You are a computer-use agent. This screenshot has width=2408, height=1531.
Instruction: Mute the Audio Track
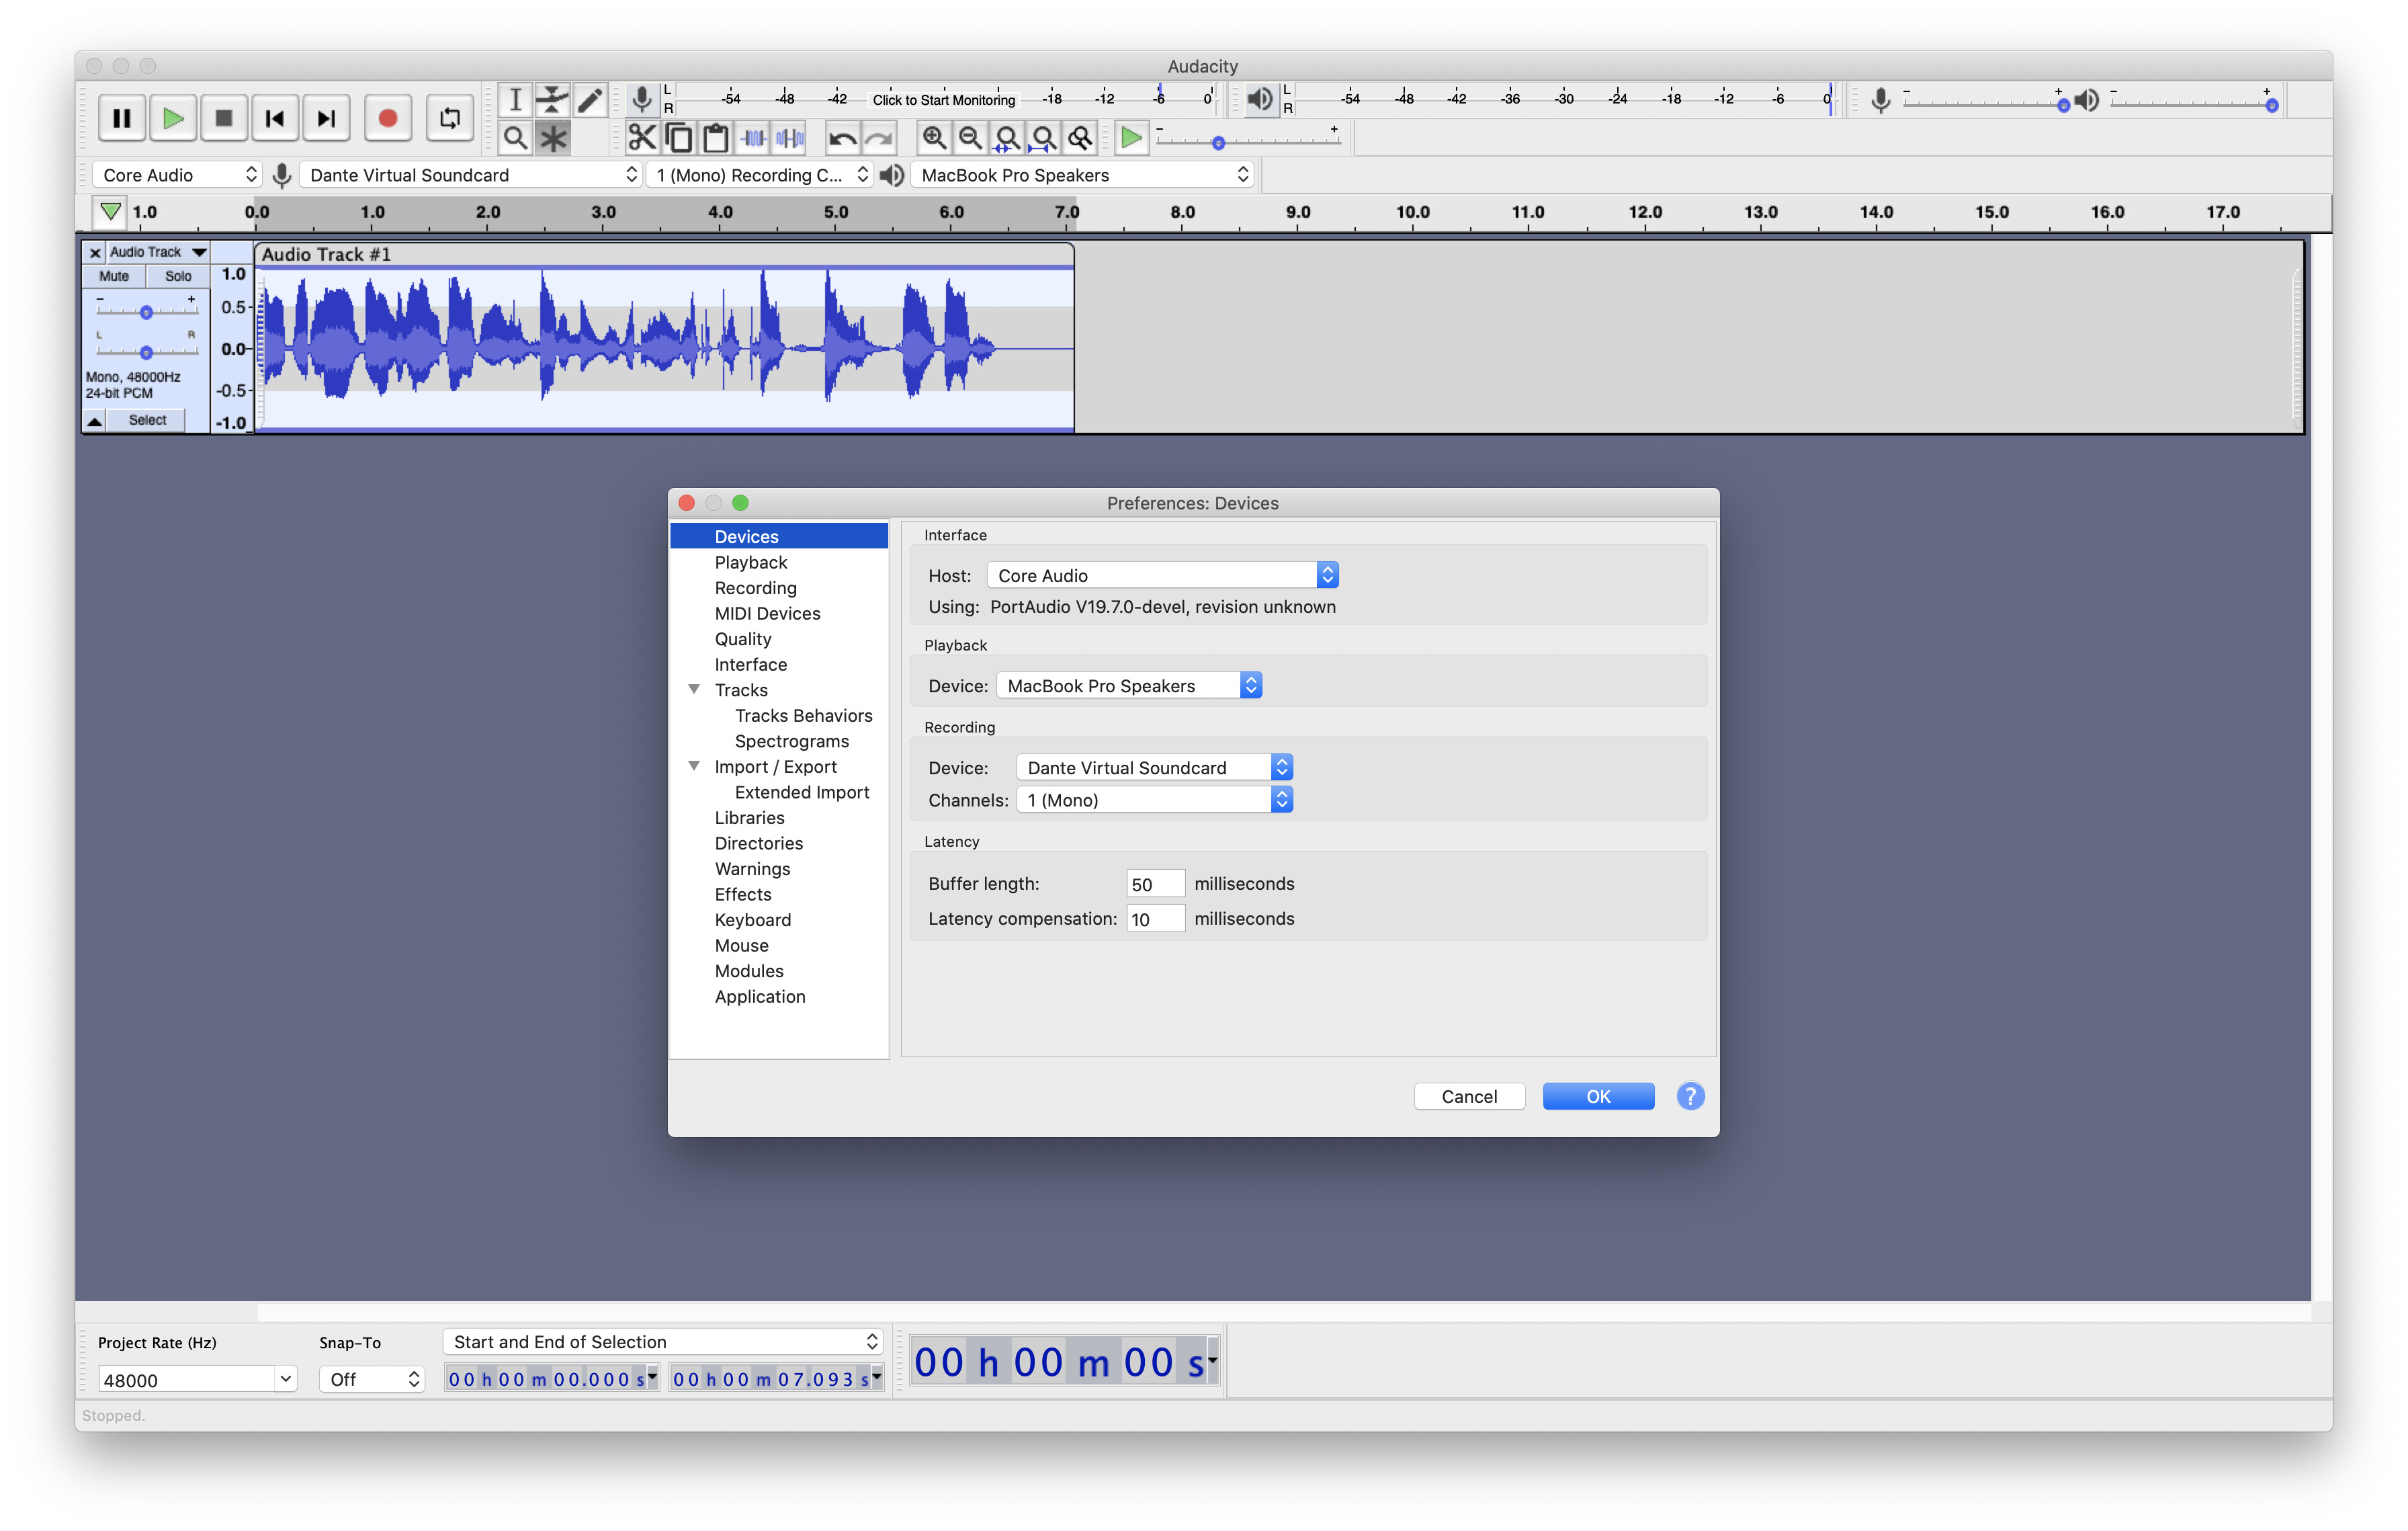[x=114, y=276]
